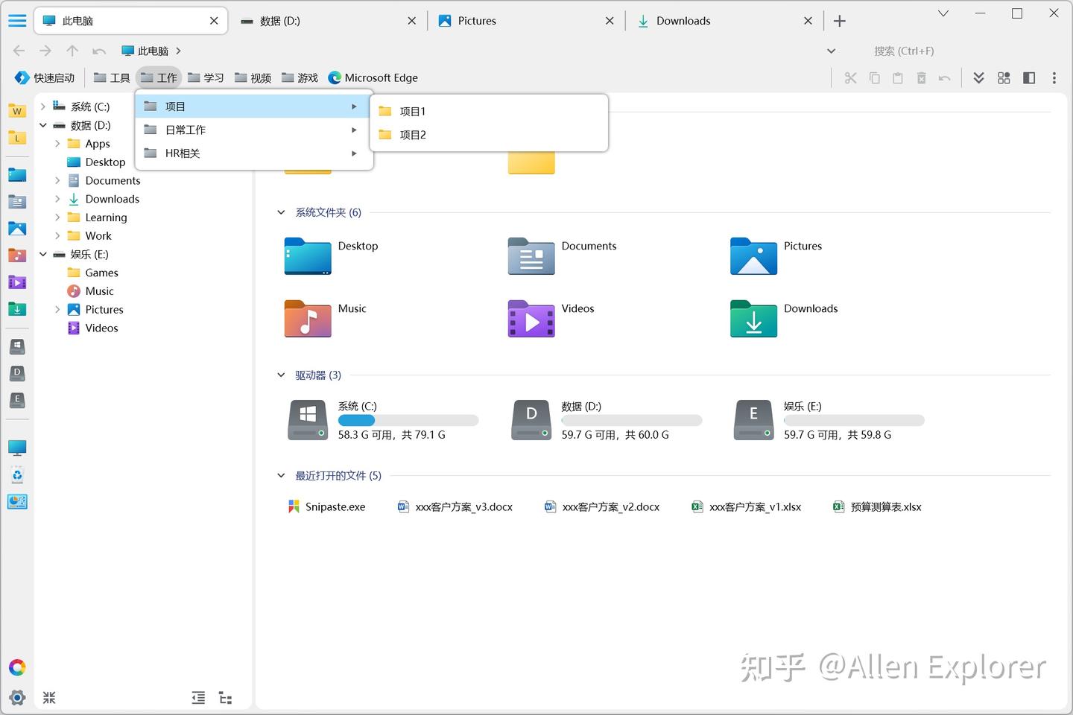
Task: Toggle the tree view icon at bottom right
Action: click(x=225, y=698)
